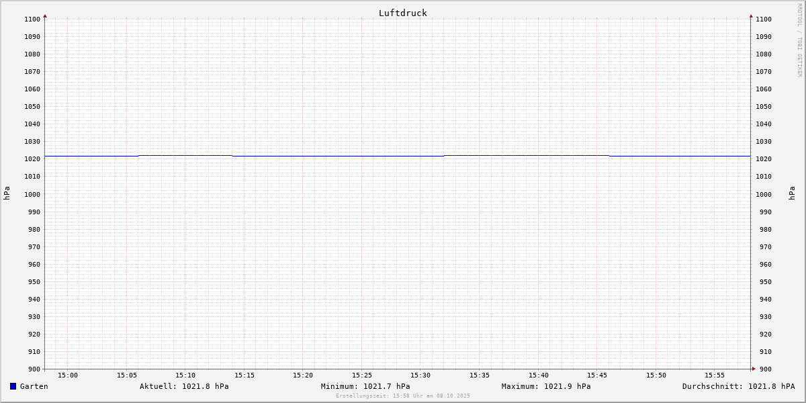Click the time axis arrowhead at bottom right
Image resolution: width=806 pixels, height=403 pixels.
(754, 368)
